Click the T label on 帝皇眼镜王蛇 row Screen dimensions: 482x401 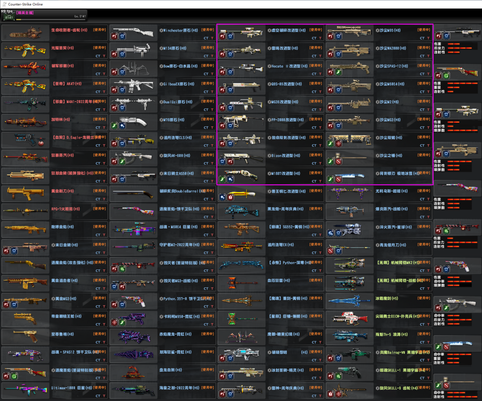pyautogui.click(x=104, y=324)
